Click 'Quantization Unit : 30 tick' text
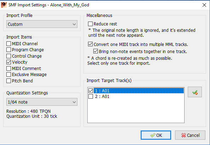Screen dimensions: 210x145 click(32, 116)
